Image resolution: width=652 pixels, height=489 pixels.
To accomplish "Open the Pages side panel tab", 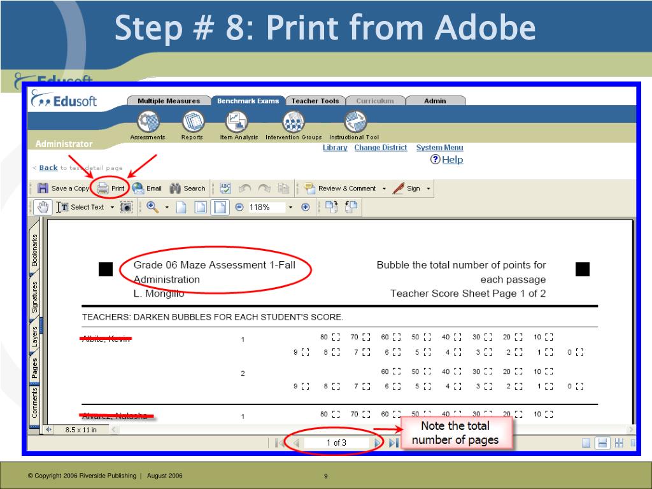I will [34, 368].
